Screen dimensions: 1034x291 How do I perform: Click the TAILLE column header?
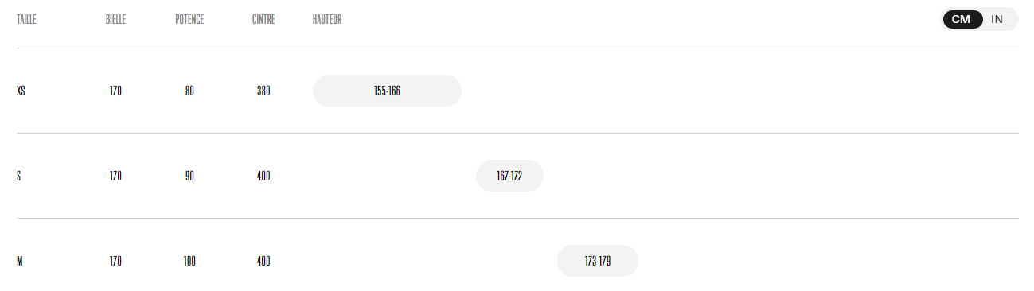pos(26,19)
